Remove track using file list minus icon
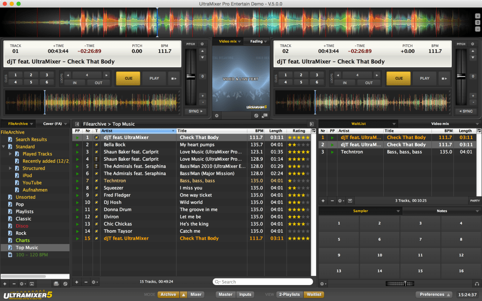The height and width of the screenshot is (301, 482). click(86, 282)
